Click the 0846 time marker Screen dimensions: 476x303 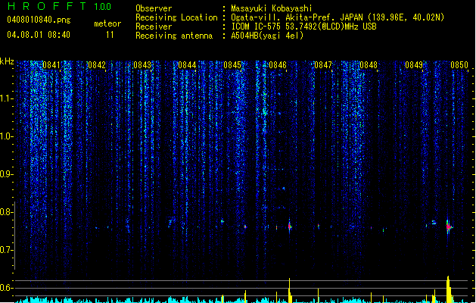click(278, 65)
